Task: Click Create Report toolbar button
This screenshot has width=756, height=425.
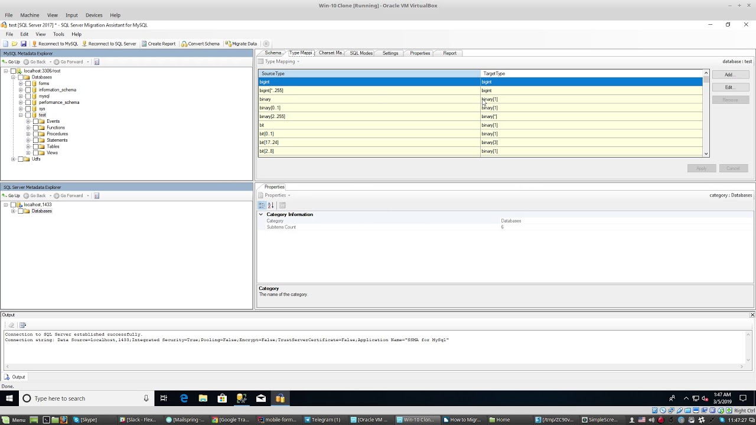Action: 158,44
